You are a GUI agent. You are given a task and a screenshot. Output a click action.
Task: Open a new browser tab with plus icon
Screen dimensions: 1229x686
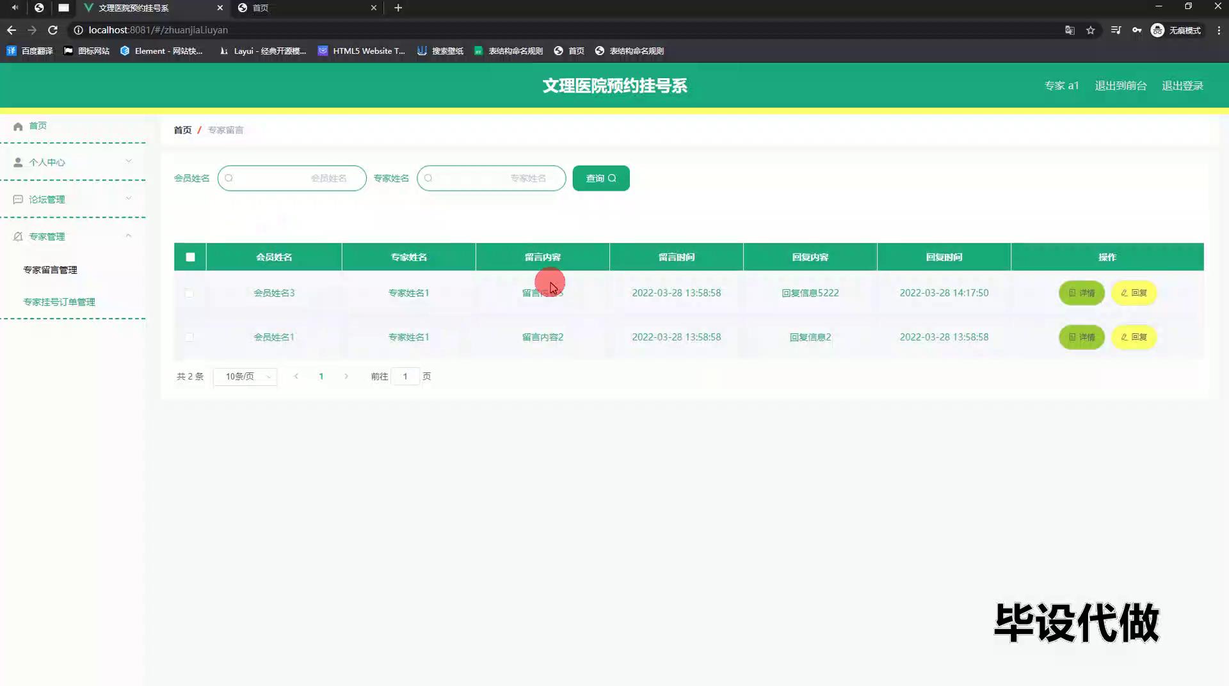[398, 8]
